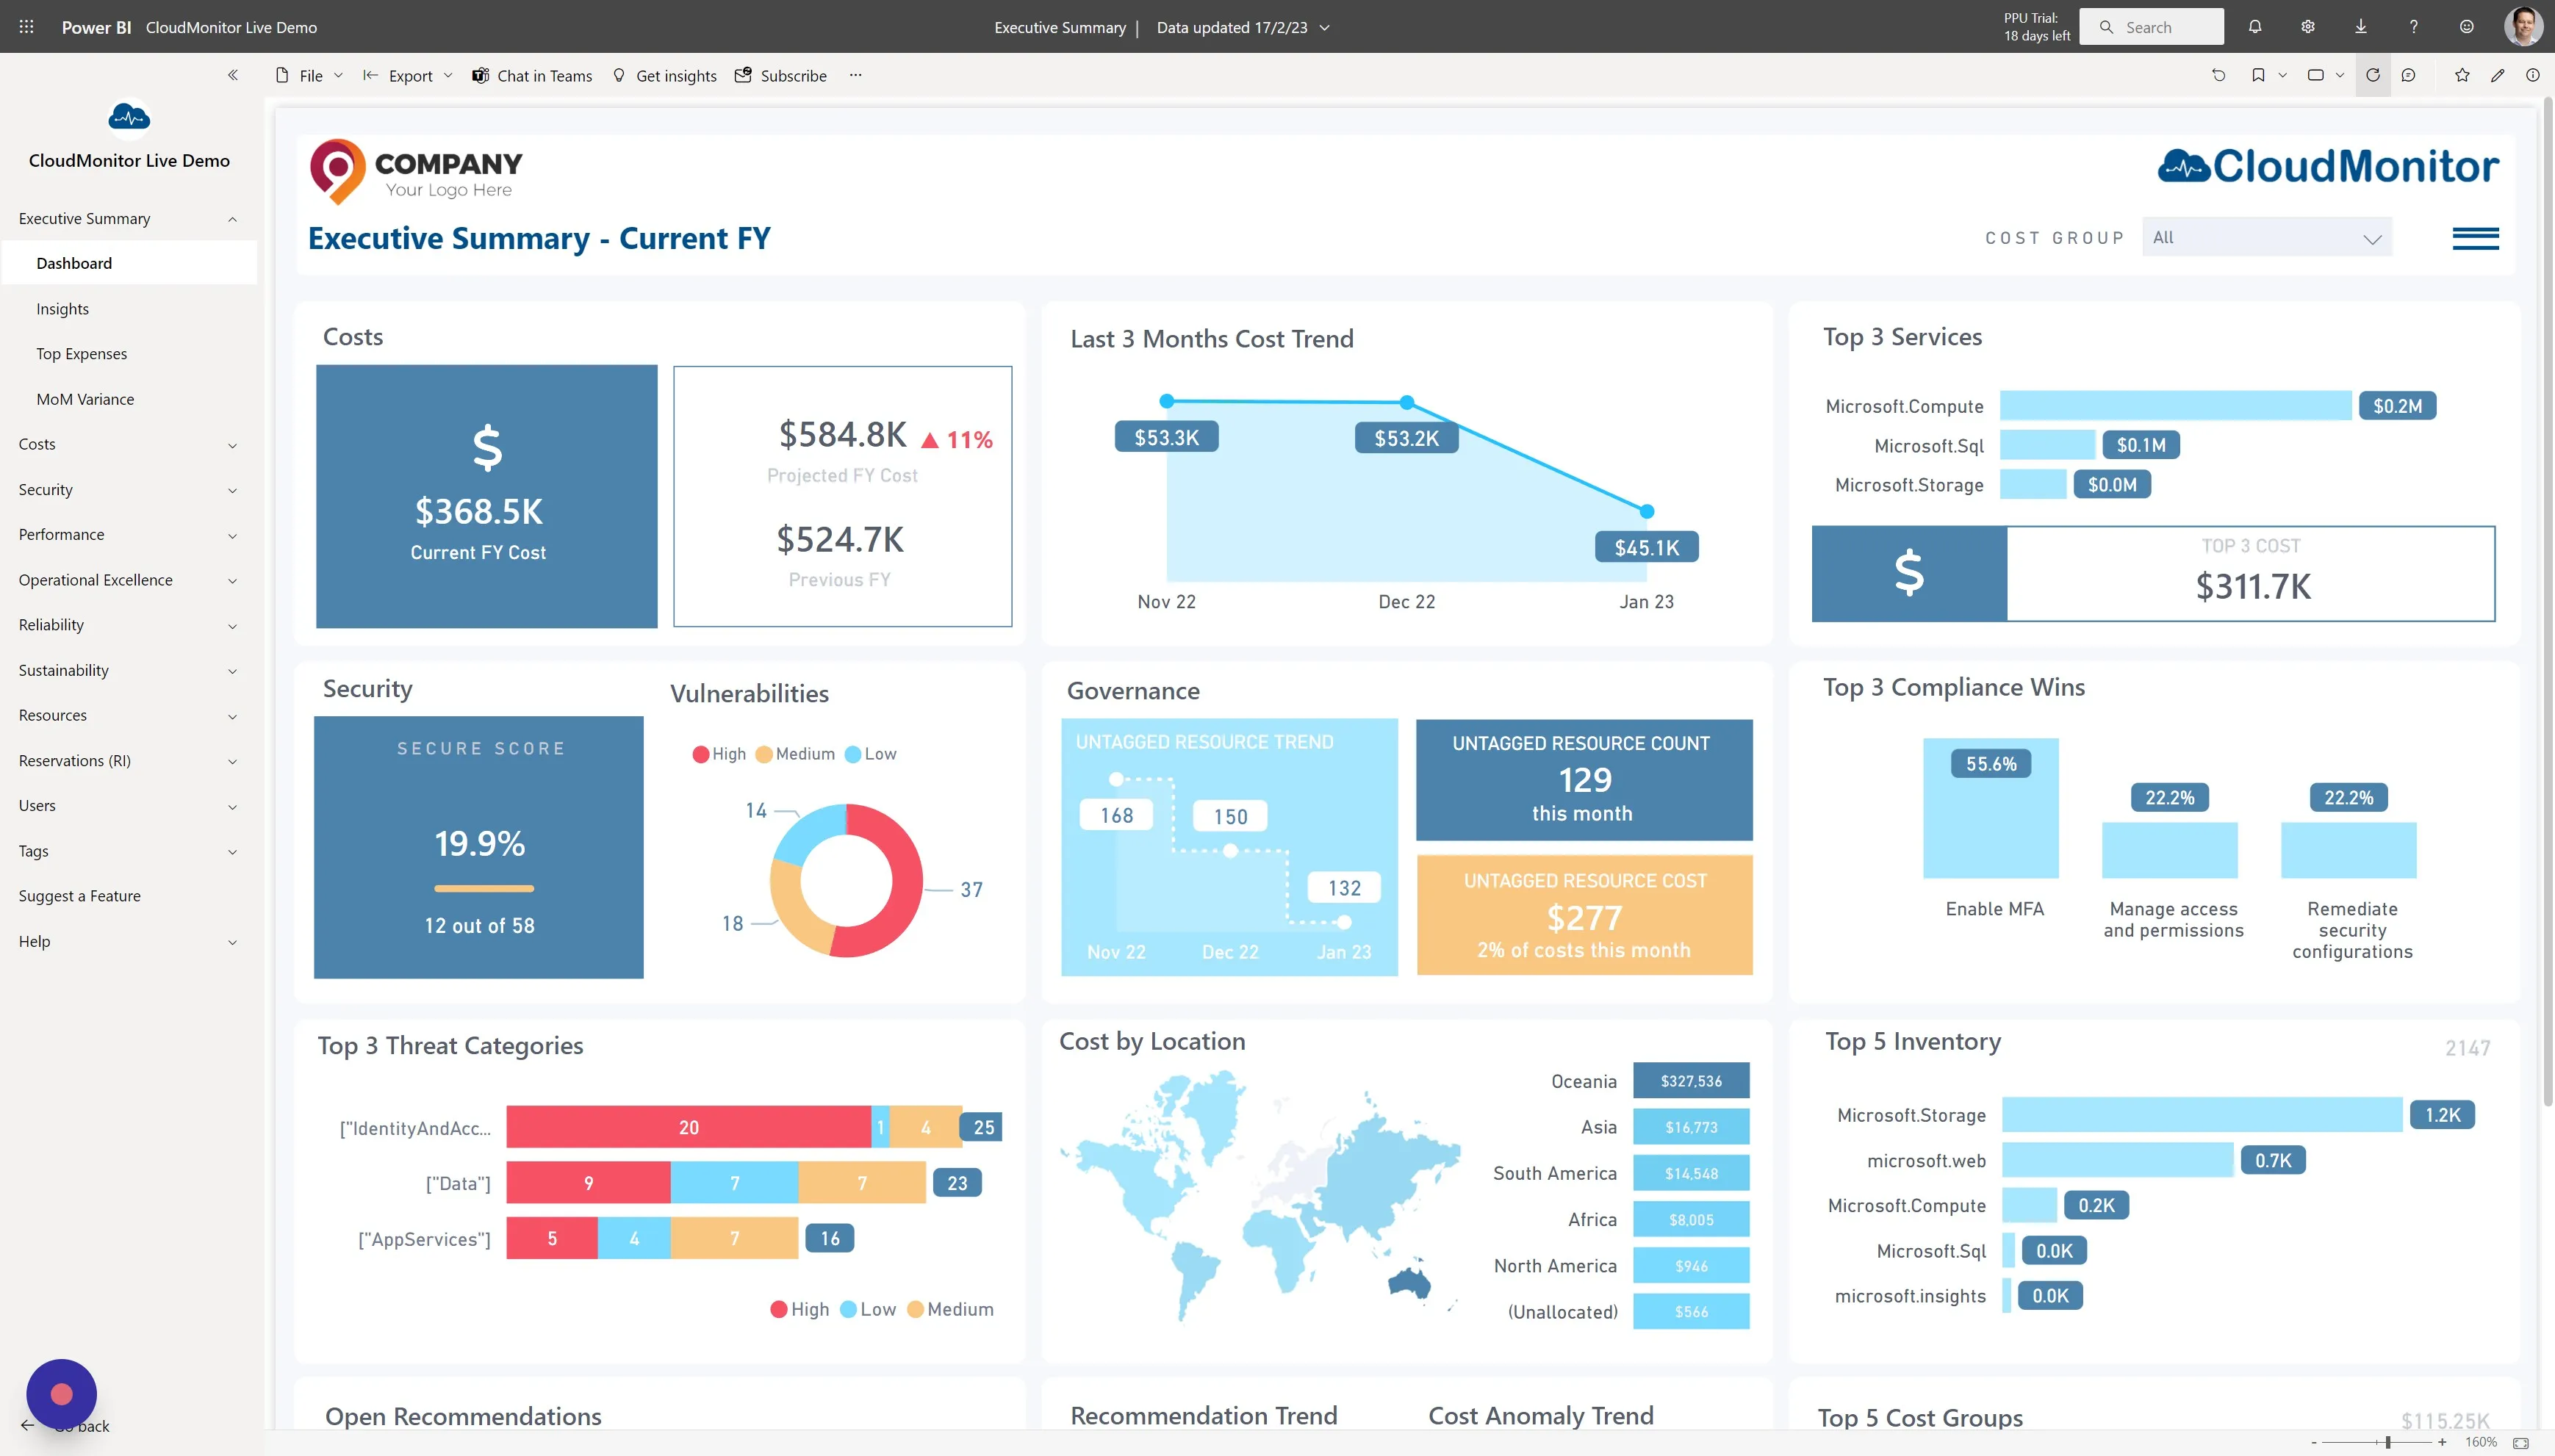2555x1456 pixels.
Task: Toggle High in the Vulnerabilities legend
Action: (719, 754)
